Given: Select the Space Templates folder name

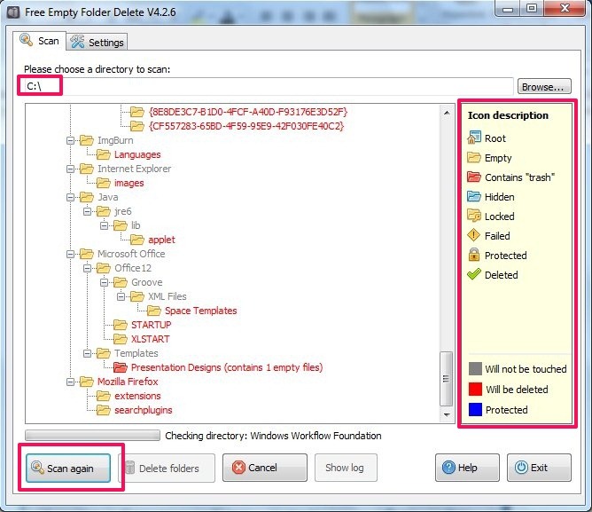Looking at the screenshot, I should pos(201,311).
